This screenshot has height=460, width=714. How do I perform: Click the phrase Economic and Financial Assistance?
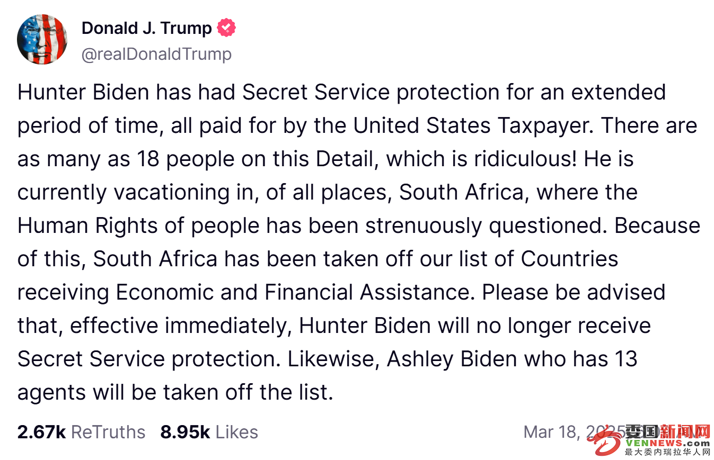click(294, 293)
